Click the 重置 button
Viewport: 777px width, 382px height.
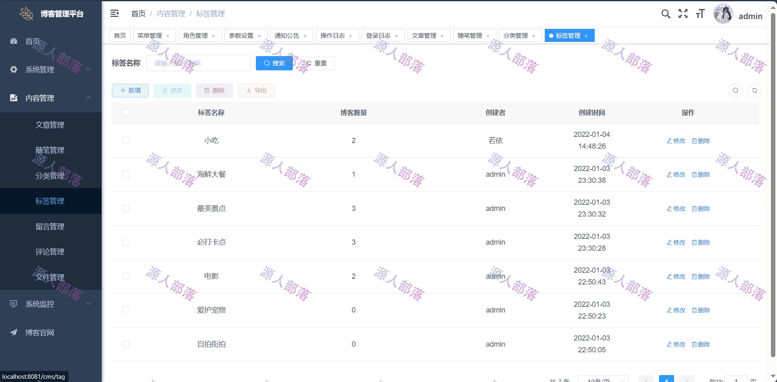[316, 63]
